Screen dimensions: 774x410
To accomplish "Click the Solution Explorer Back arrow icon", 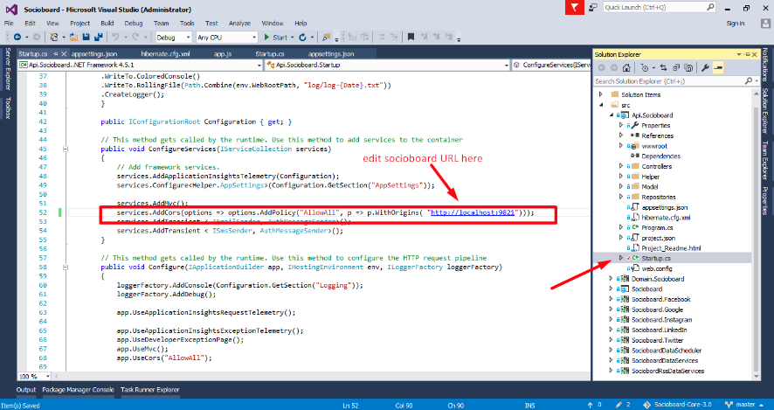I will [601, 67].
